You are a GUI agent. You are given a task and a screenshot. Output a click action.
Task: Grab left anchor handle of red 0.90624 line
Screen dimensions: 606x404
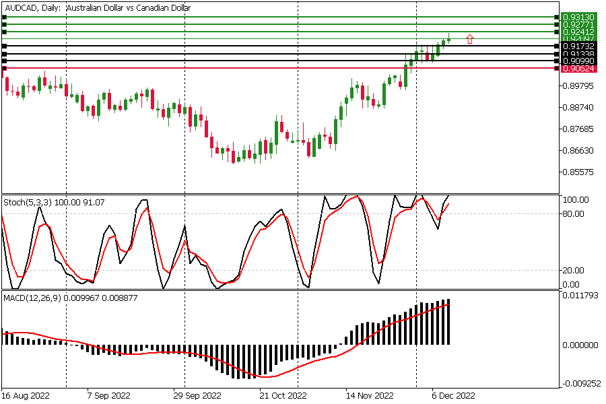tap(4, 69)
